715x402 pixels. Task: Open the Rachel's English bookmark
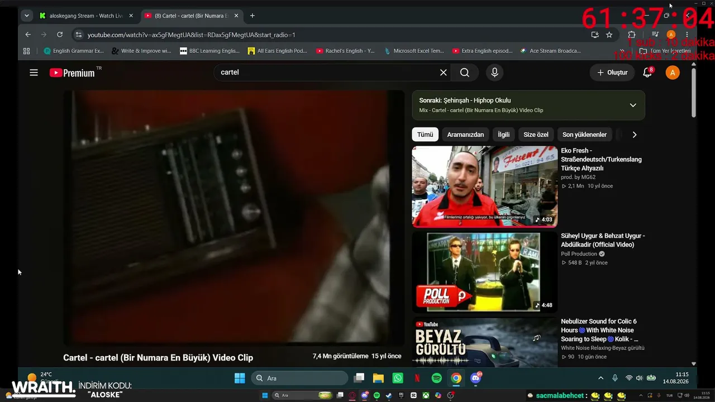tap(345, 51)
